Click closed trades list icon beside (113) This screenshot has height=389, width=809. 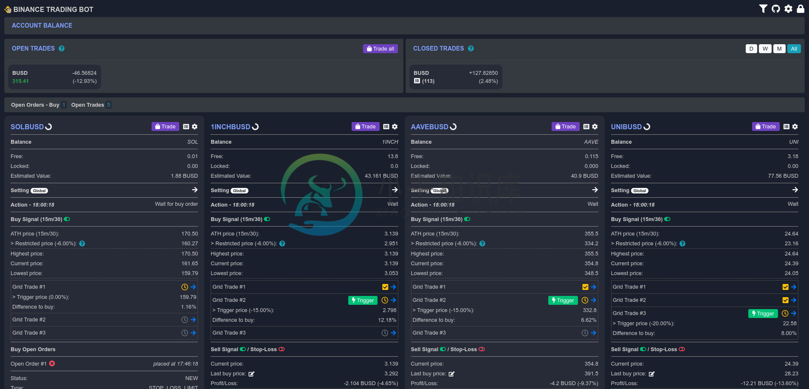pyautogui.click(x=417, y=81)
